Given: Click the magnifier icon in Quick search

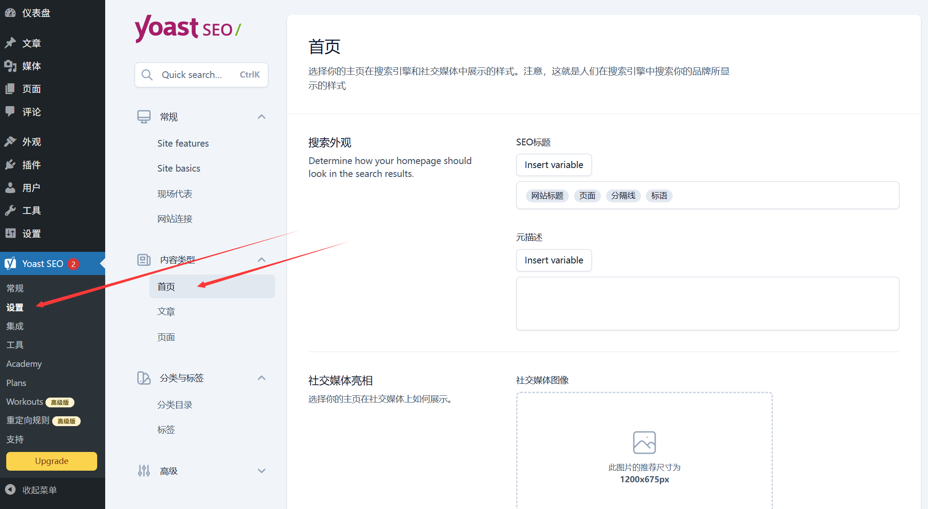Looking at the screenshot, I should click(x=147, y=74).
